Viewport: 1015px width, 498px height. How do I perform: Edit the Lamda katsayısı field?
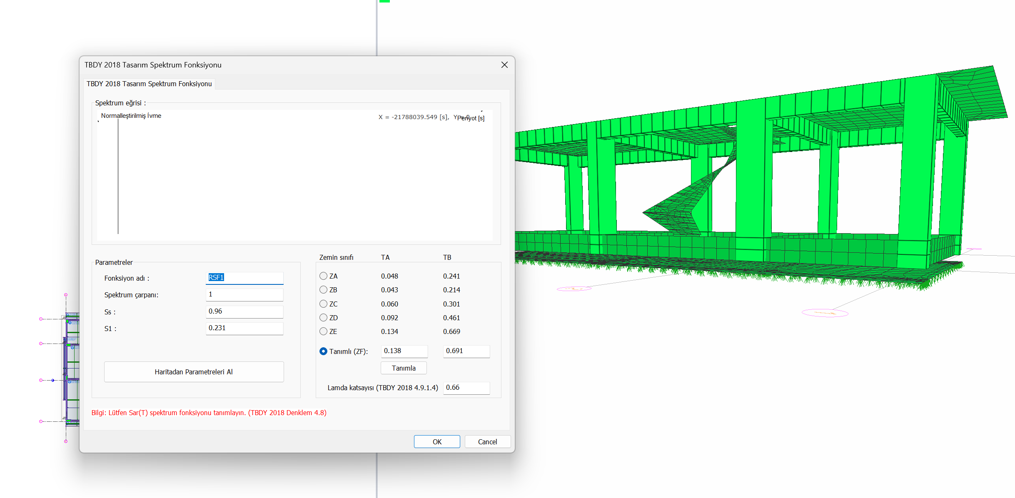(466, 388)
